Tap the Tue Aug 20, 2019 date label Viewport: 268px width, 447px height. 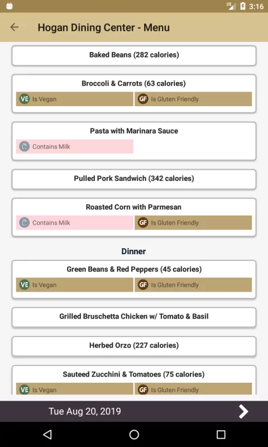point(84,411)
